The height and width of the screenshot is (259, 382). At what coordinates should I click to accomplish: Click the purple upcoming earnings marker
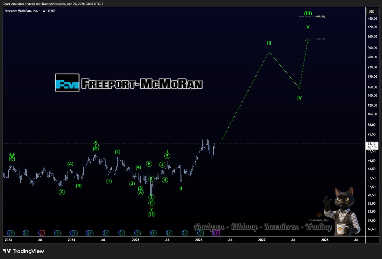217,233
